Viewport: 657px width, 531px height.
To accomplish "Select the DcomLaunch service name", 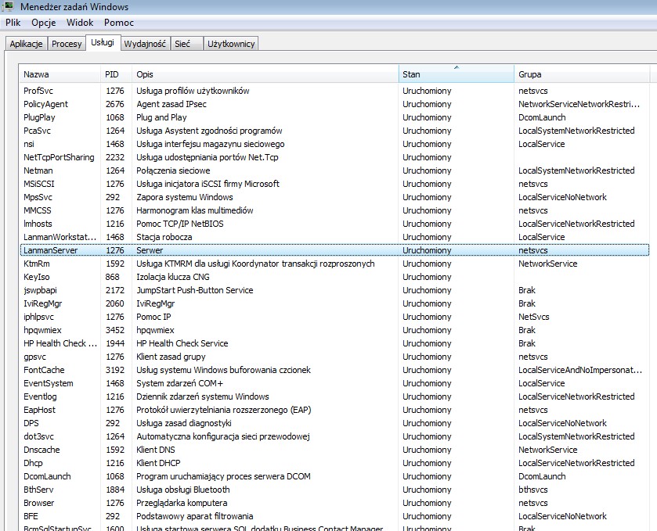I will [x=47, y=476].
